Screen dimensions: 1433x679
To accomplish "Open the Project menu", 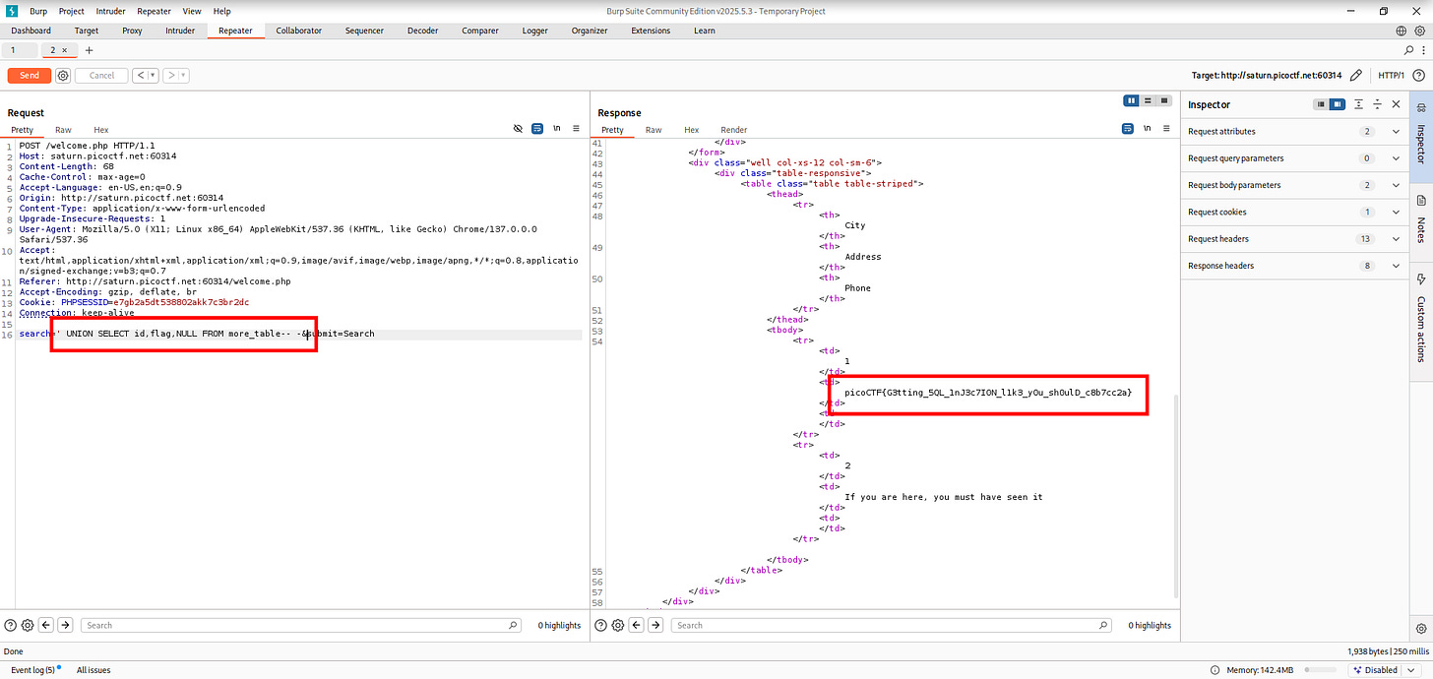I will pos(72,11).
